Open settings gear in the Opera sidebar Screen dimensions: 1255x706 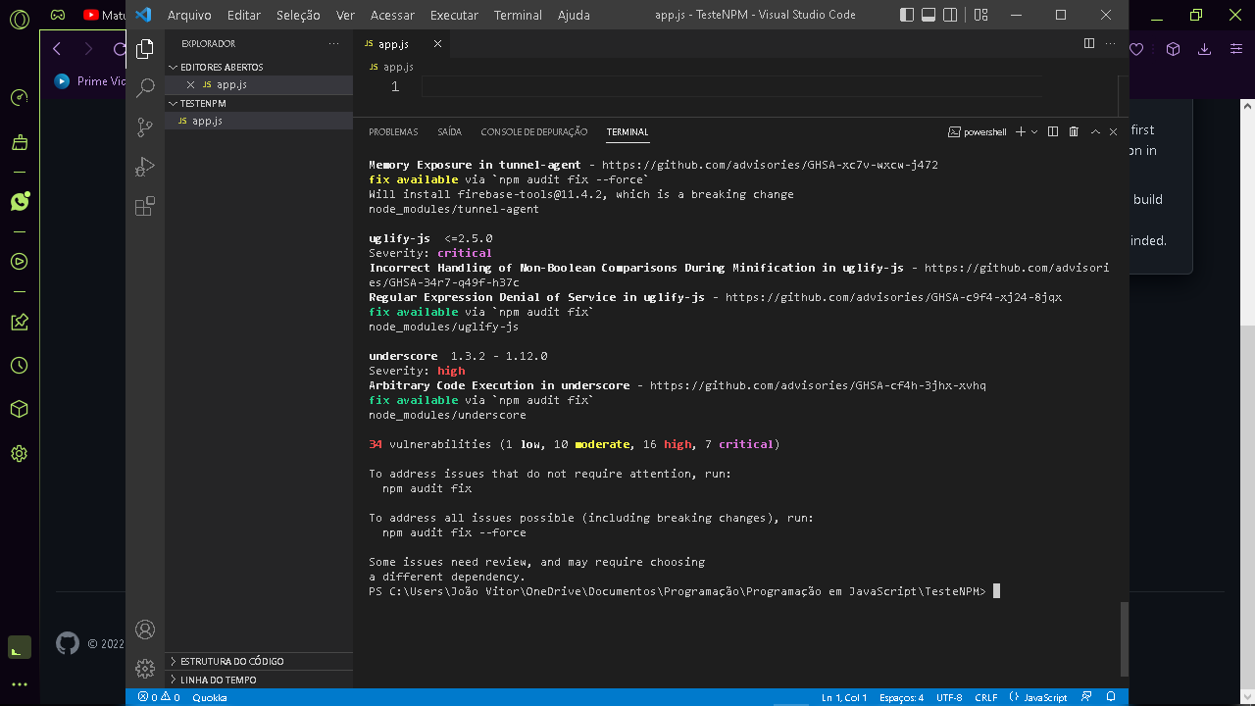click(19, 454)
